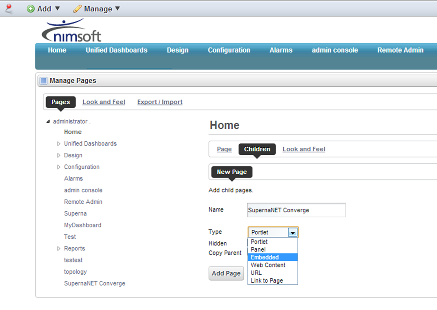The height and width of the screenshot is (310, 437).
Task: Select testest in the page tree
Action: pyautogui.click(x=73, y=260)
